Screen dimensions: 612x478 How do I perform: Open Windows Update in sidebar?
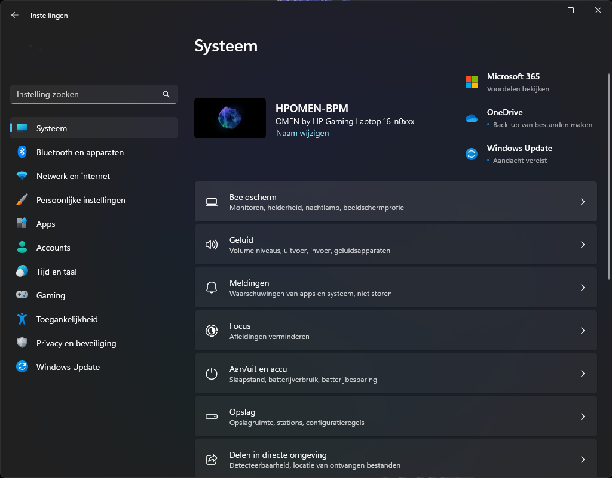[x=94, y=367]
